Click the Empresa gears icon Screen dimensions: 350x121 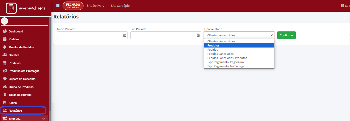(5, 119)
